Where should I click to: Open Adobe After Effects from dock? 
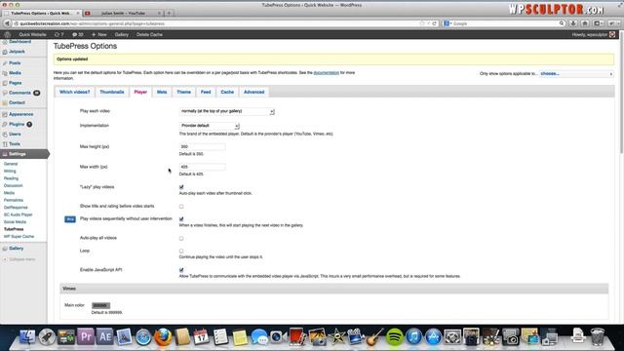104,337
